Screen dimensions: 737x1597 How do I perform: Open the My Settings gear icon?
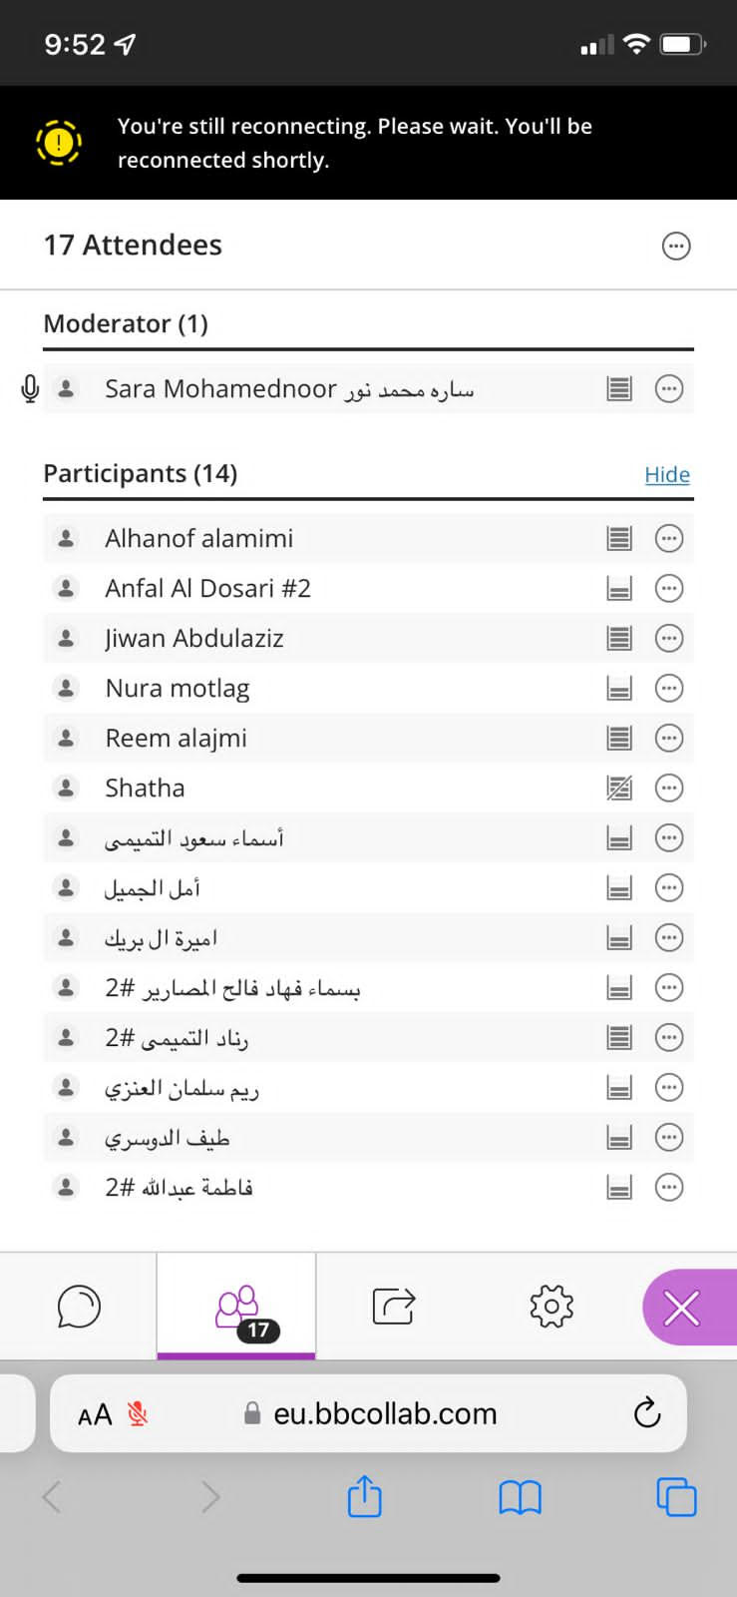552,1307
